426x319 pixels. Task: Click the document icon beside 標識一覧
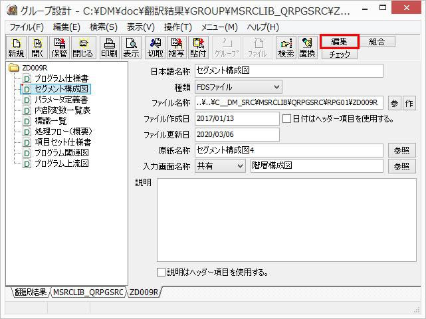(x=27, y=121)
